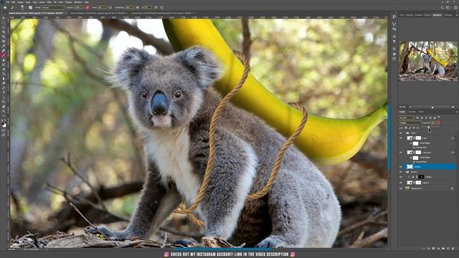Open the search icon at top right
The width and height of the screenshot is (459, 258).
tap(443, 8)
